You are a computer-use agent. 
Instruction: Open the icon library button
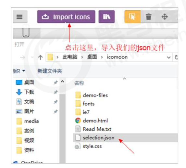(x=106, y=17)
